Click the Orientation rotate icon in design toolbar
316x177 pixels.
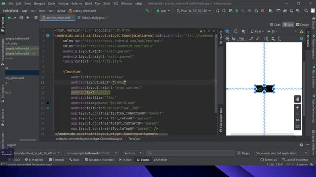235,31
